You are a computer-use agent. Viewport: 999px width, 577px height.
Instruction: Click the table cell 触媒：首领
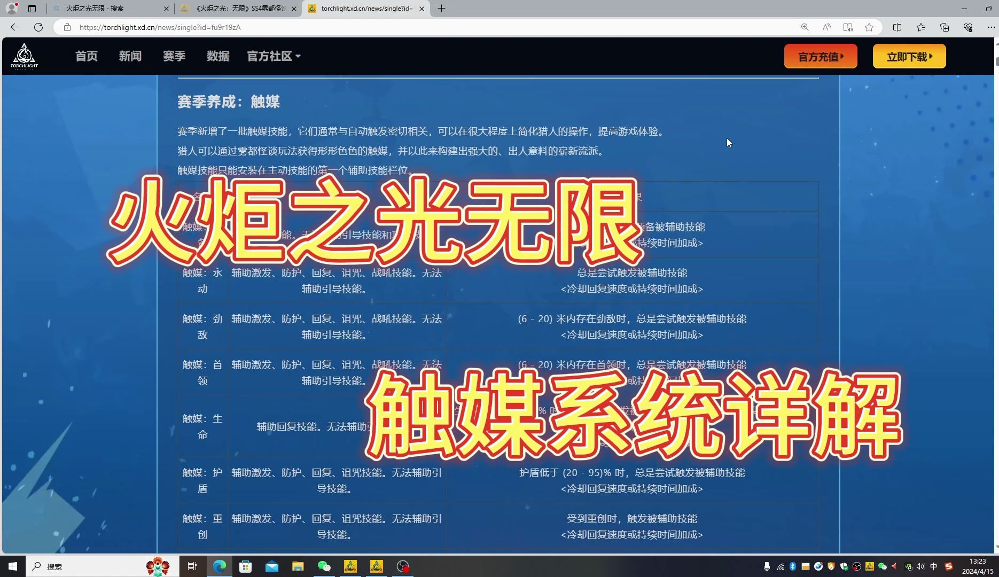coord(202,372)
